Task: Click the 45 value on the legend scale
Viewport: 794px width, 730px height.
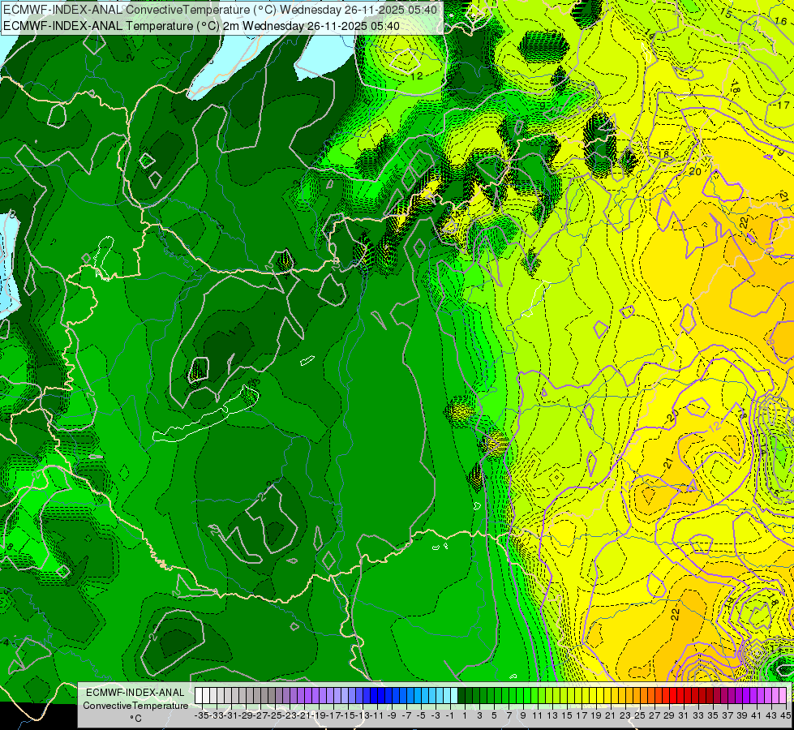Action: 785,715
